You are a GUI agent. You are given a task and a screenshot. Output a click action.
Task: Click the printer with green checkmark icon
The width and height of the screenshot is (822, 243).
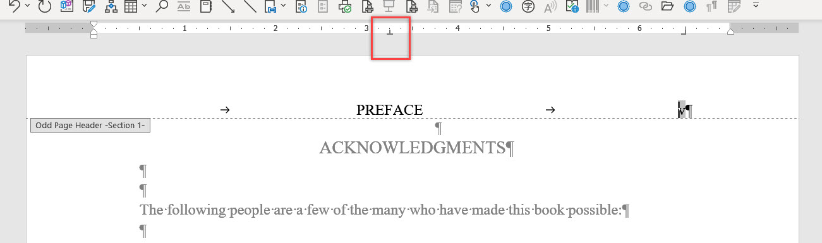coord(345,6)
